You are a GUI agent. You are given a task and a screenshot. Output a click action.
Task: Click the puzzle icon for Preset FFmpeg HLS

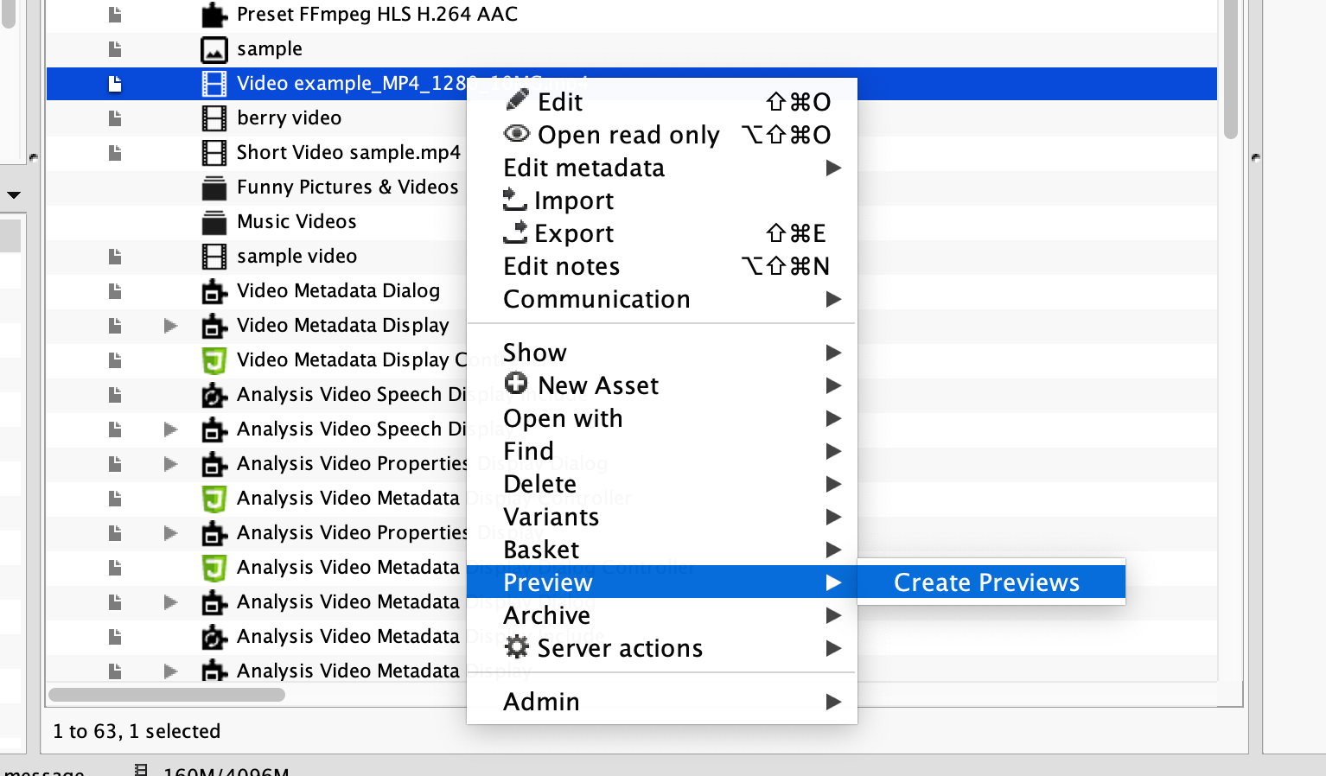pos(213,14)
